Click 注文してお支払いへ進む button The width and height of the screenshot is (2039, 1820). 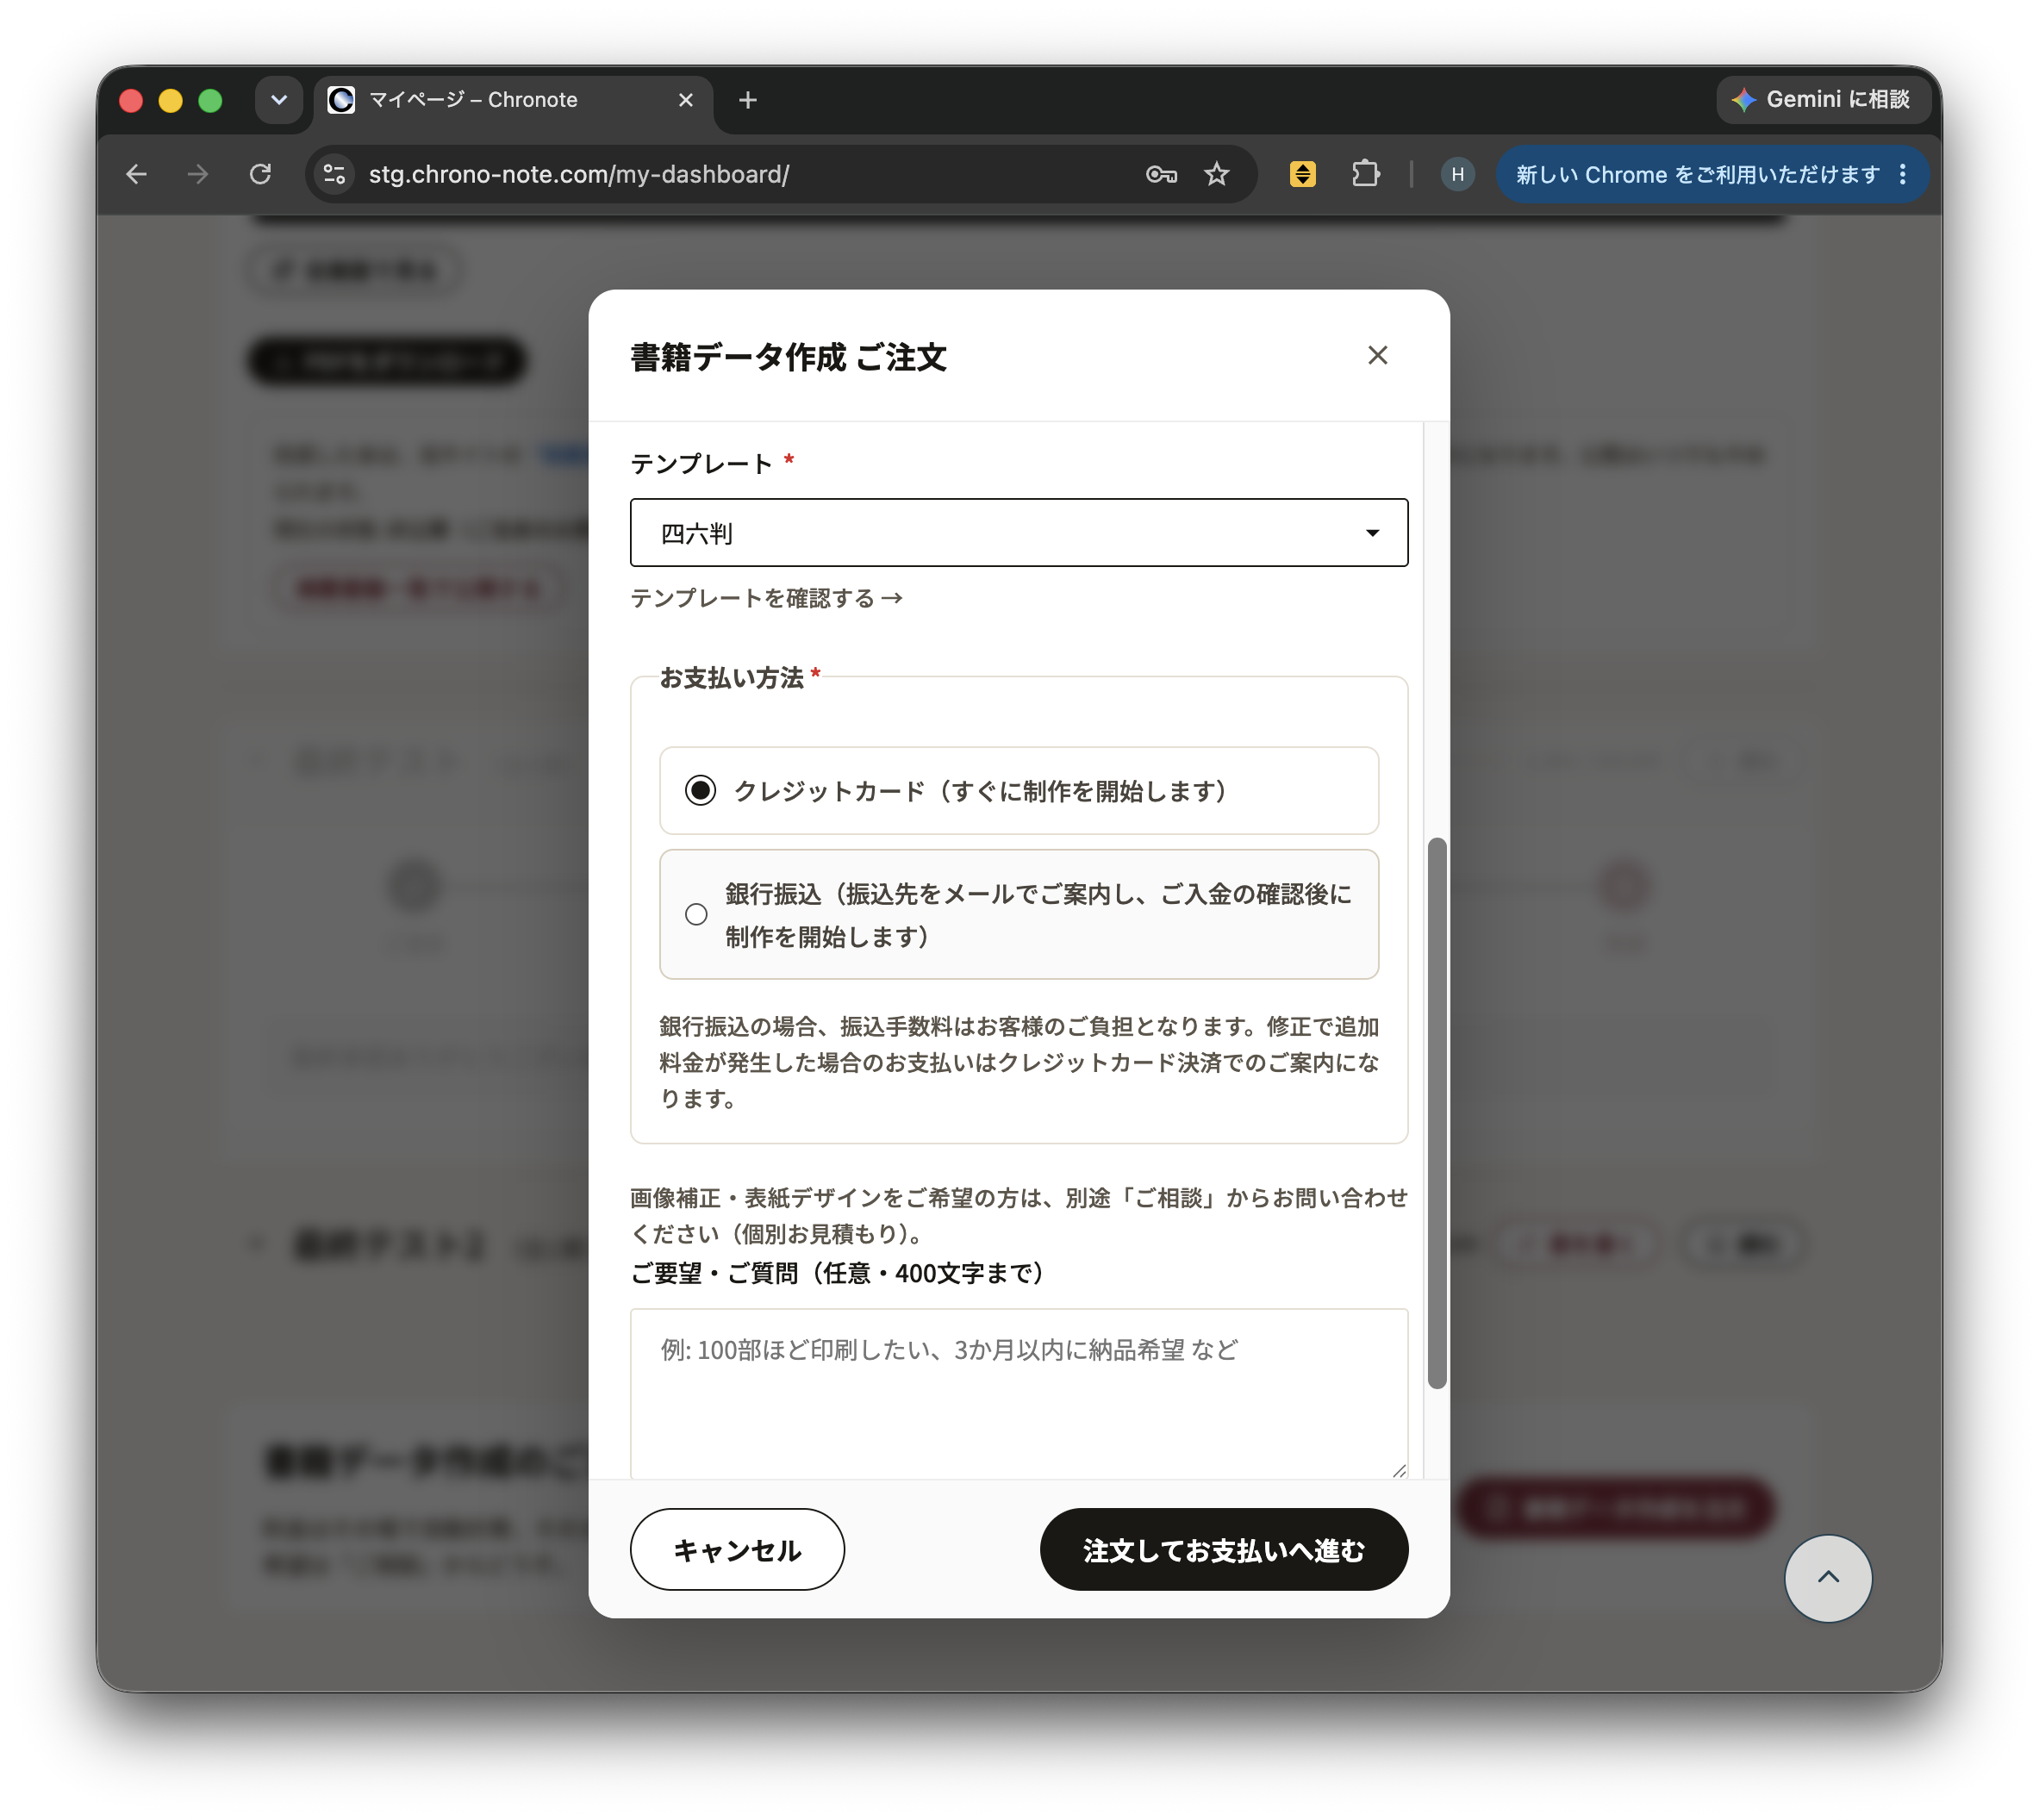point(1223,1549)
